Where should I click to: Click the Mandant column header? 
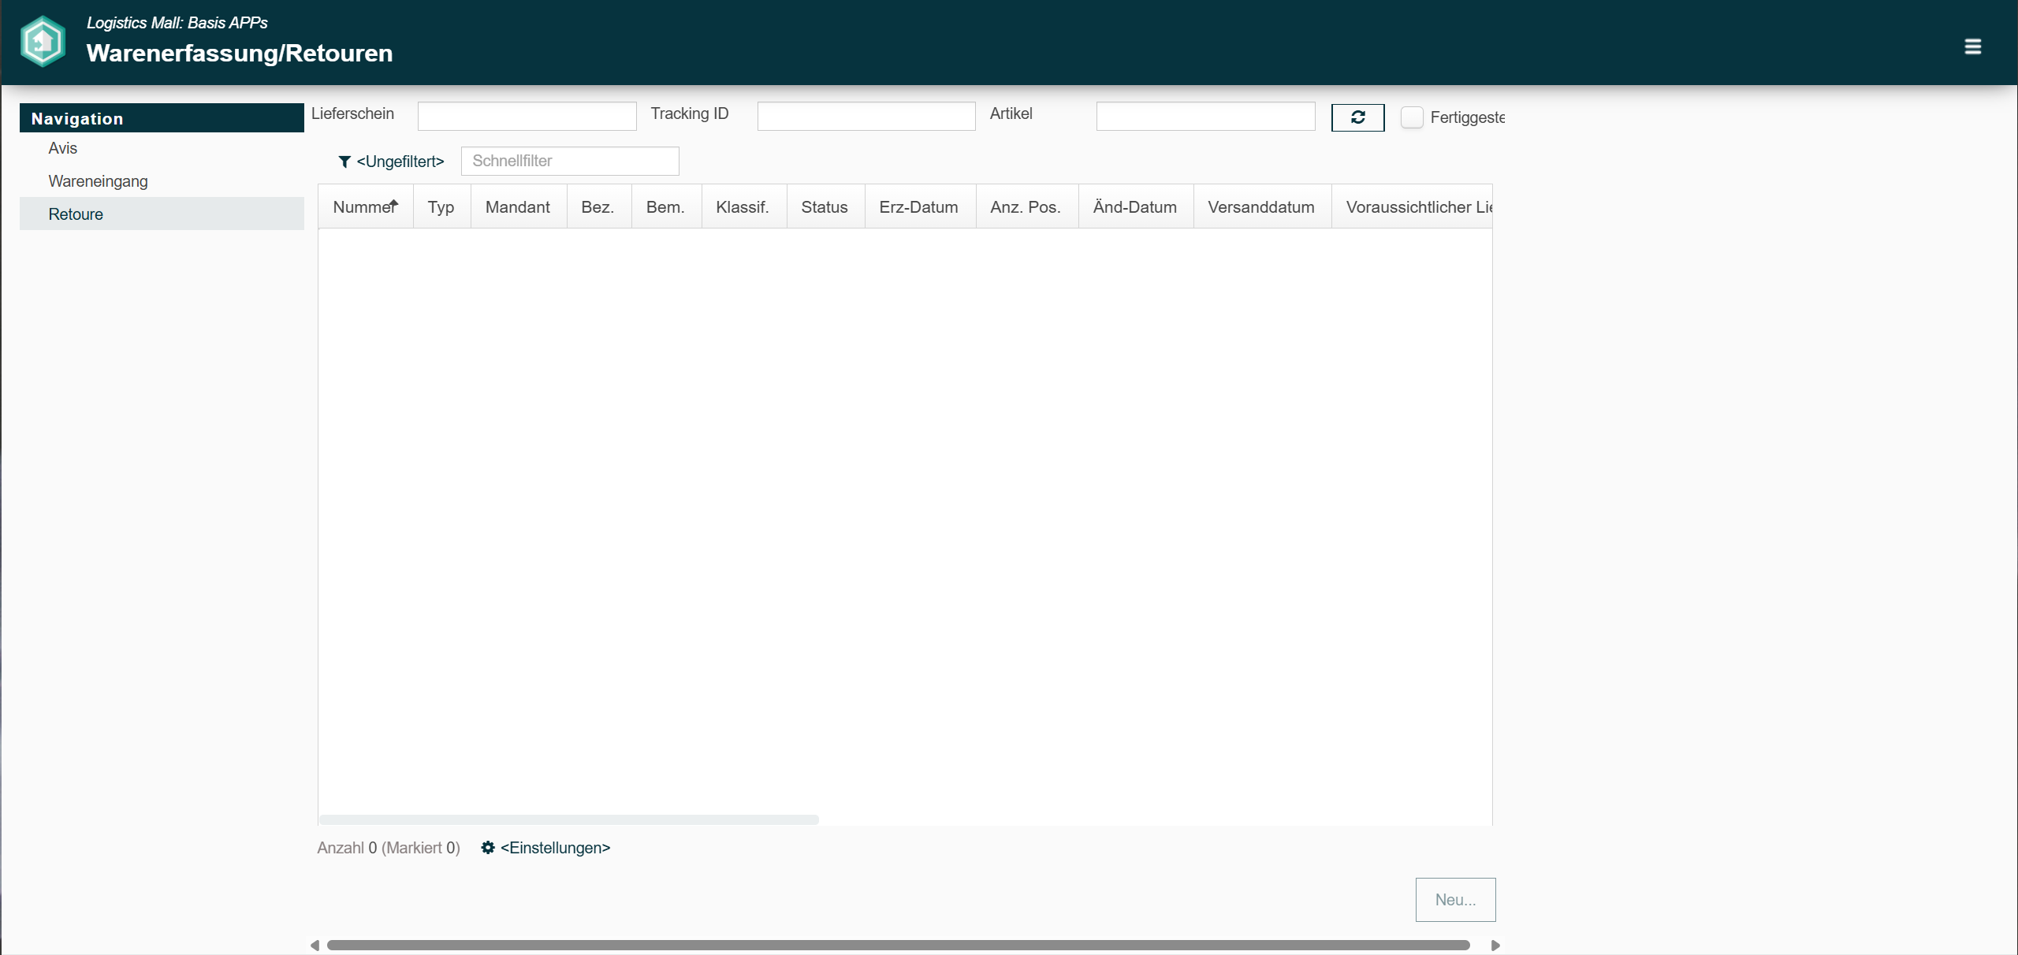click(x=517, y=207)
